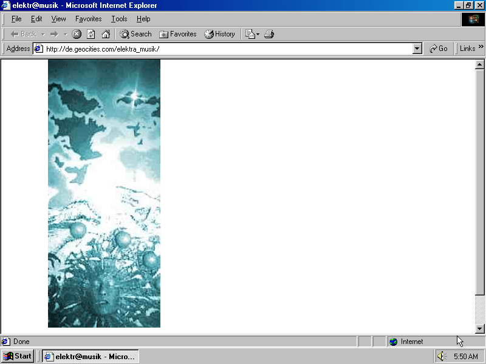Show the History panel
Image resolution: width=486 pixels, height=364 pixels.
point(219,34)
